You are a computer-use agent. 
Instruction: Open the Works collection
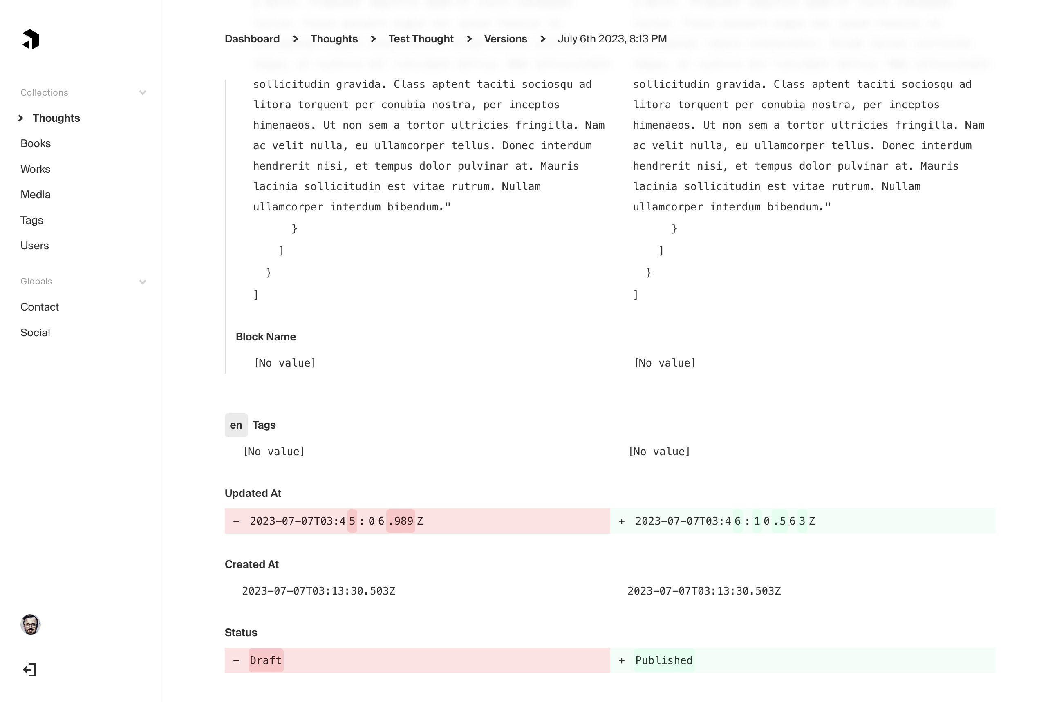point(35,169)
